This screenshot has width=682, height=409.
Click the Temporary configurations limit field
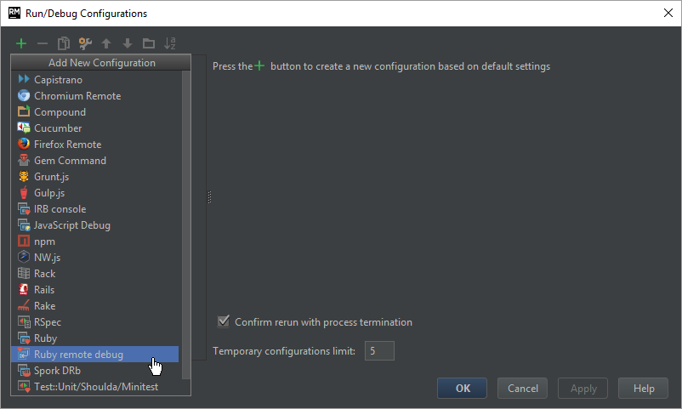(x=379, y=351)
